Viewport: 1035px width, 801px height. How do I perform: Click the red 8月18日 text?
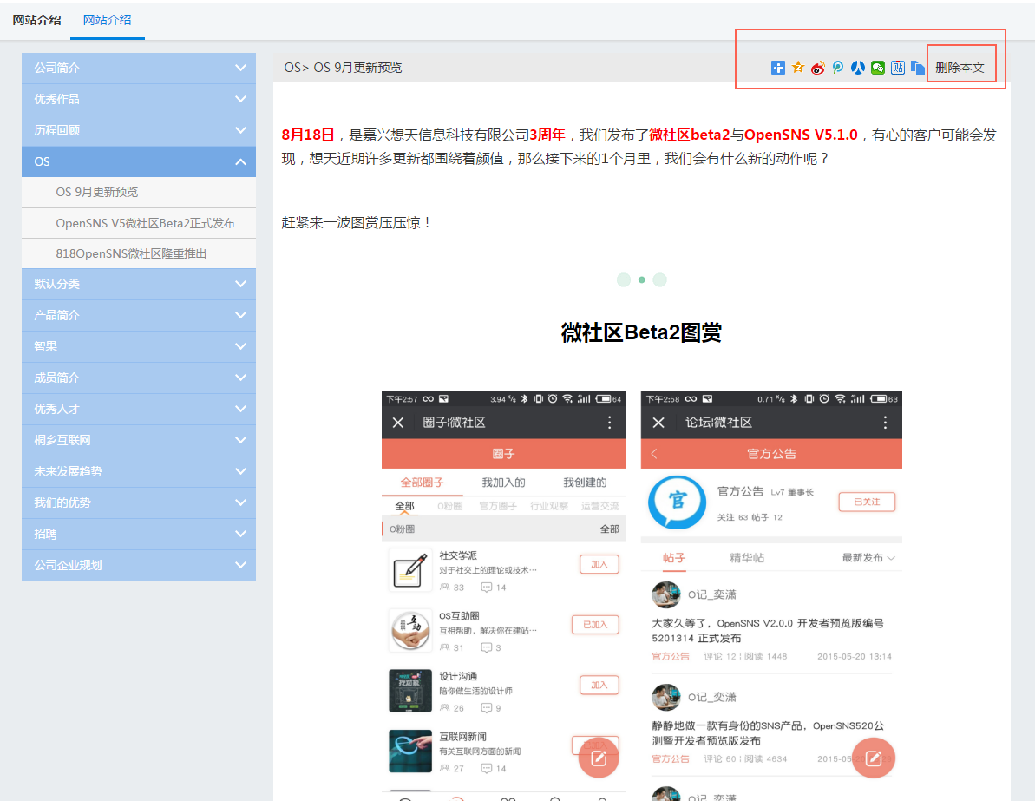click(x=308, y=135)
